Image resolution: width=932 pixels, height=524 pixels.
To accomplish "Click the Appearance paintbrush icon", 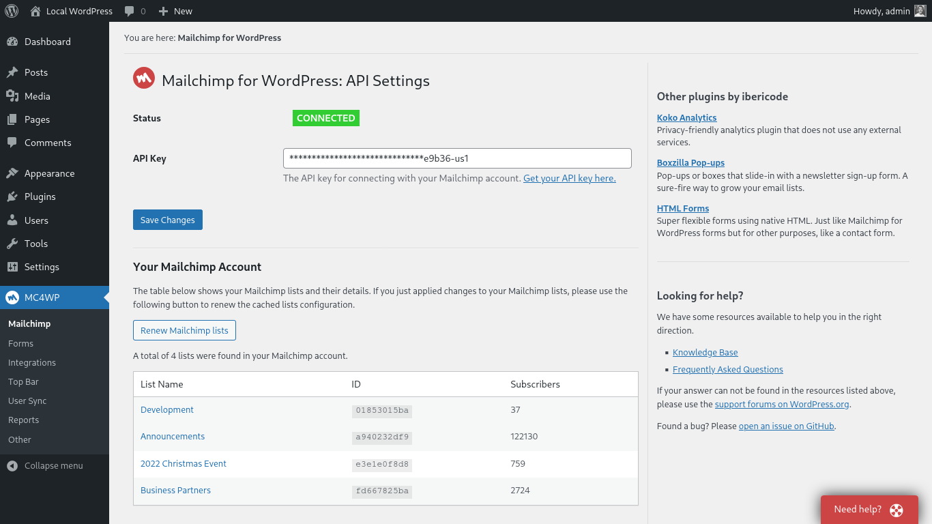I will click(12, 173).
